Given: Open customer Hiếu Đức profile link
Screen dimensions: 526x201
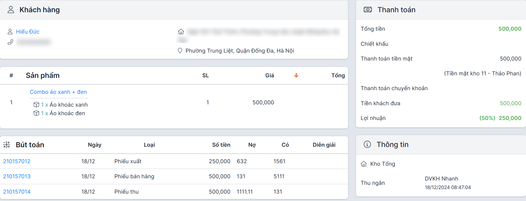Looking at the screenshot, I should click(x=28, y=32).
